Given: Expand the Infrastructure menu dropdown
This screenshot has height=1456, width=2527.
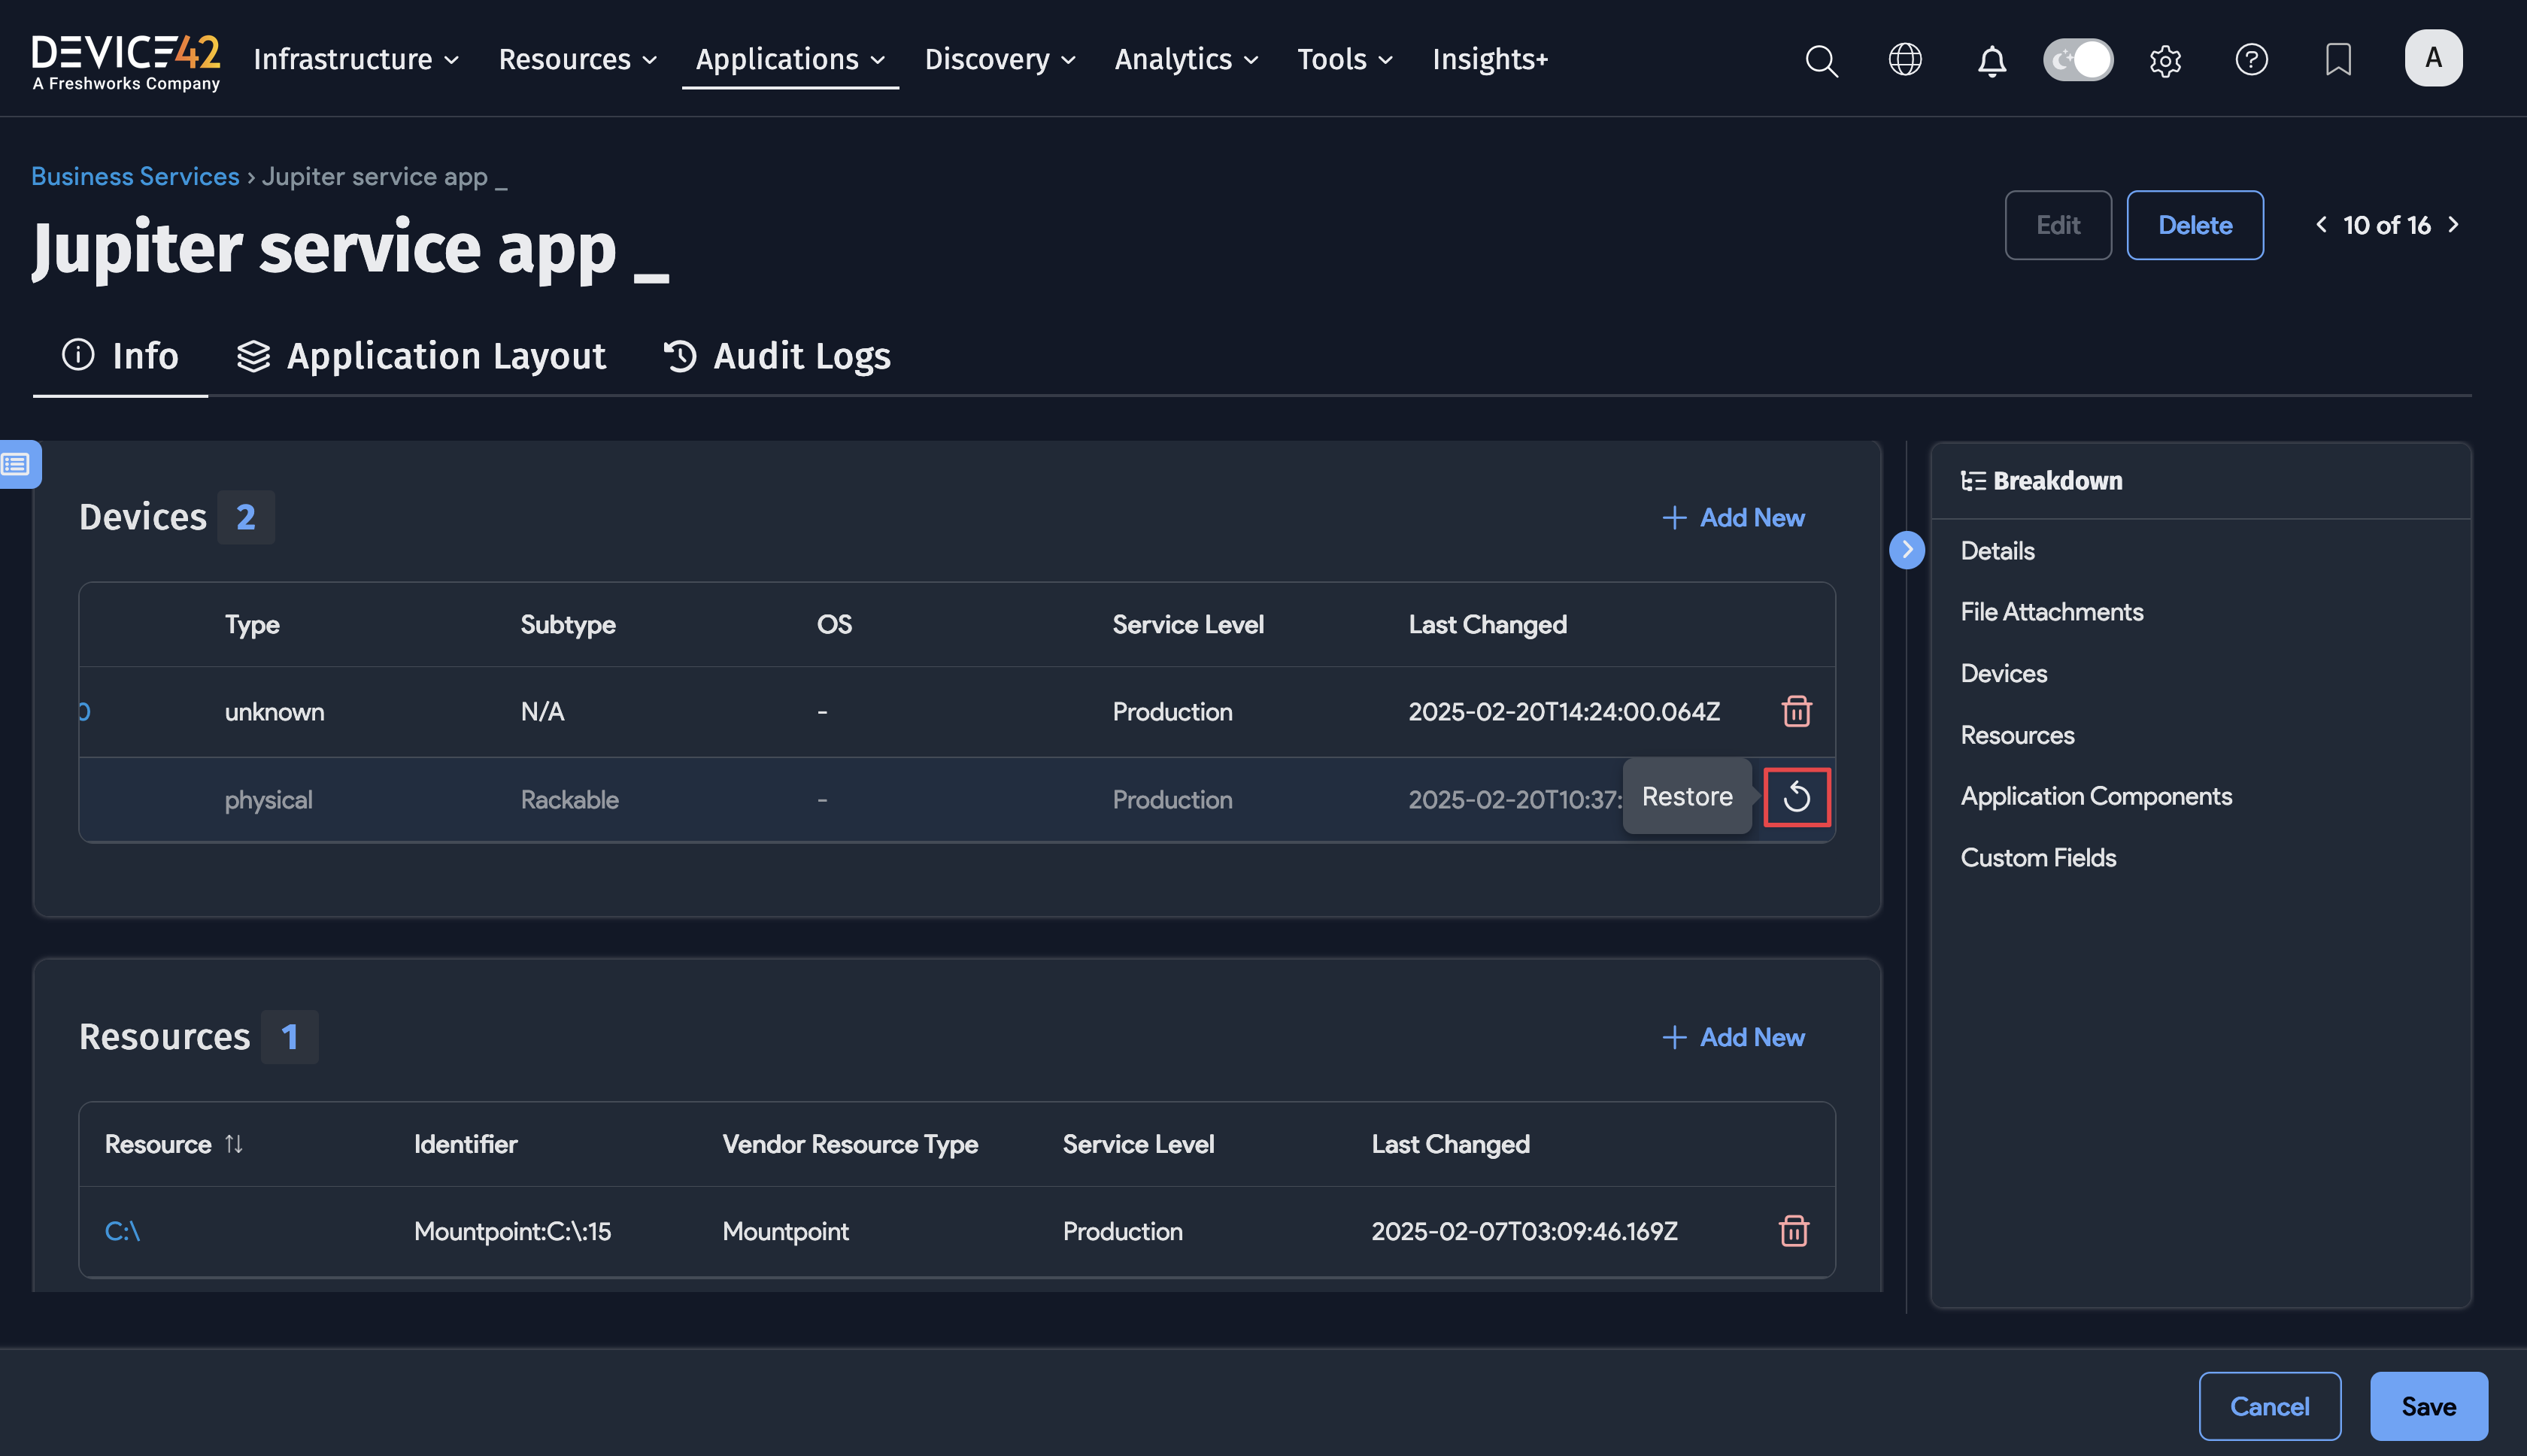Looking at the screenshot, I should pos(356,59).
